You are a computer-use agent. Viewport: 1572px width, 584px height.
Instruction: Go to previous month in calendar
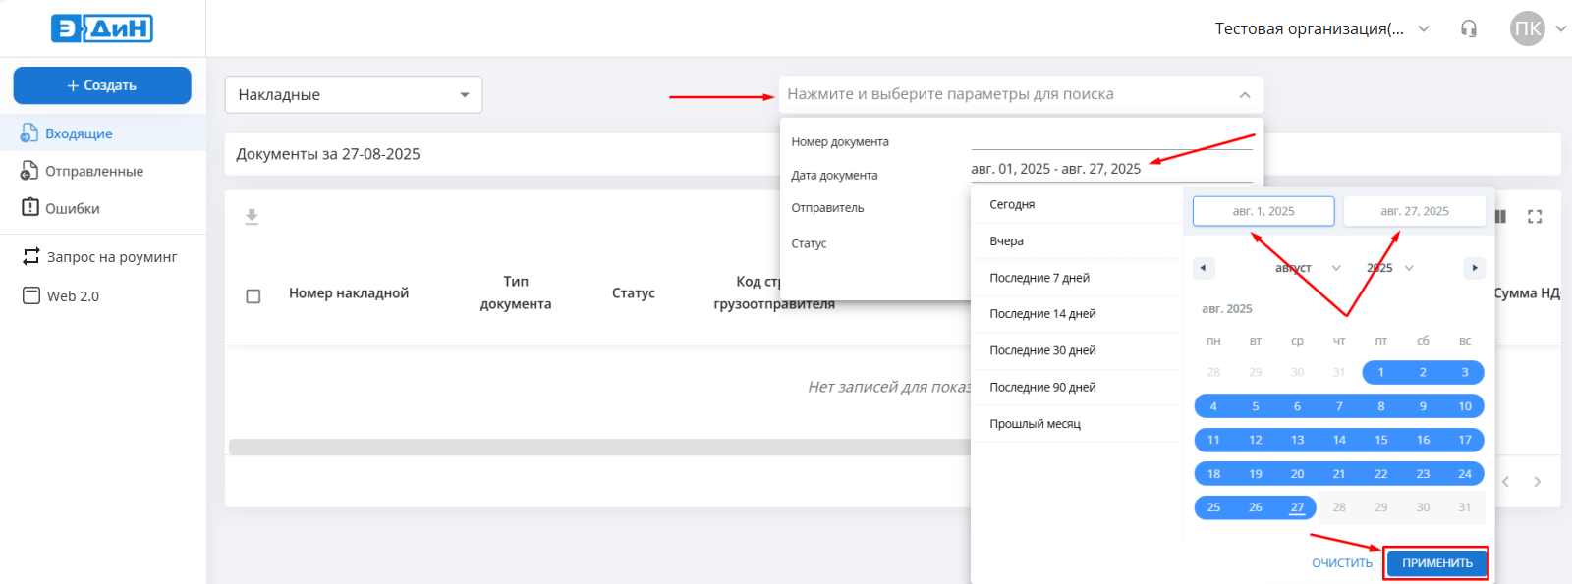tap(1204, 268)
